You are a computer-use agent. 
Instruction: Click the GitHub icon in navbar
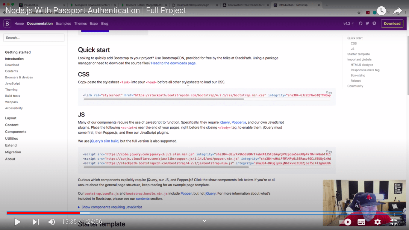point(360,23)
